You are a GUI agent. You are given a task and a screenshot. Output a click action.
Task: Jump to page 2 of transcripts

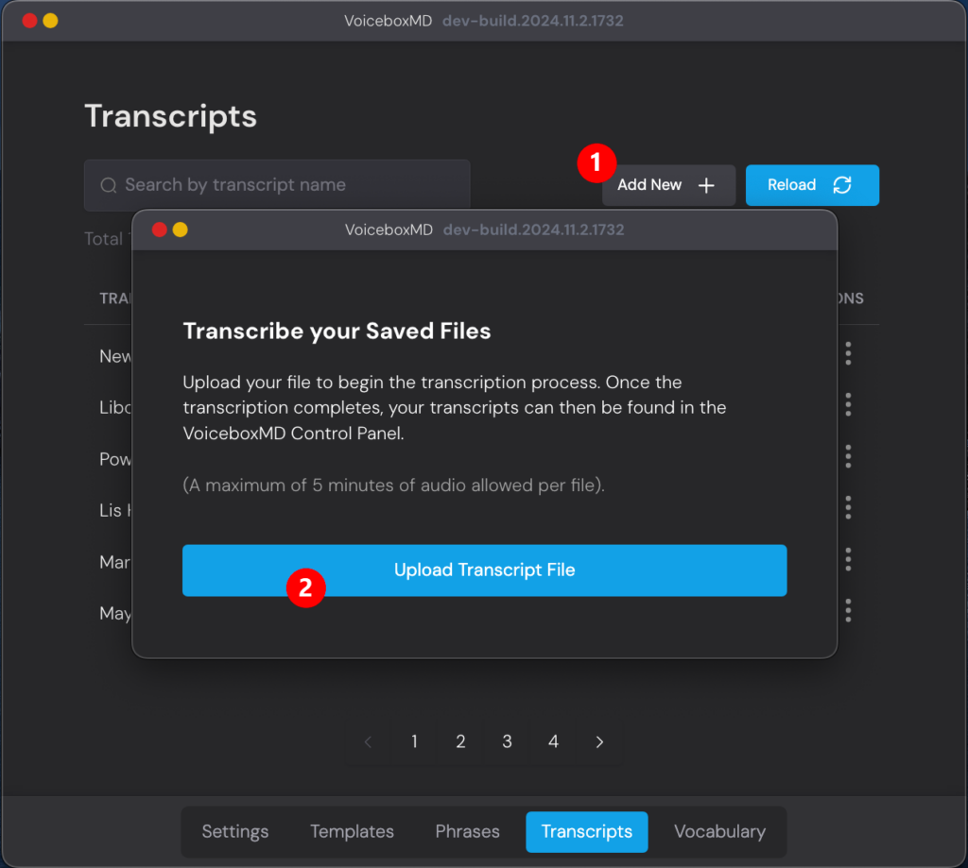coord(460,741)
